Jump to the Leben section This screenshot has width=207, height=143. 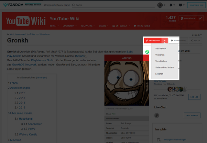click(x=14, y=83)
